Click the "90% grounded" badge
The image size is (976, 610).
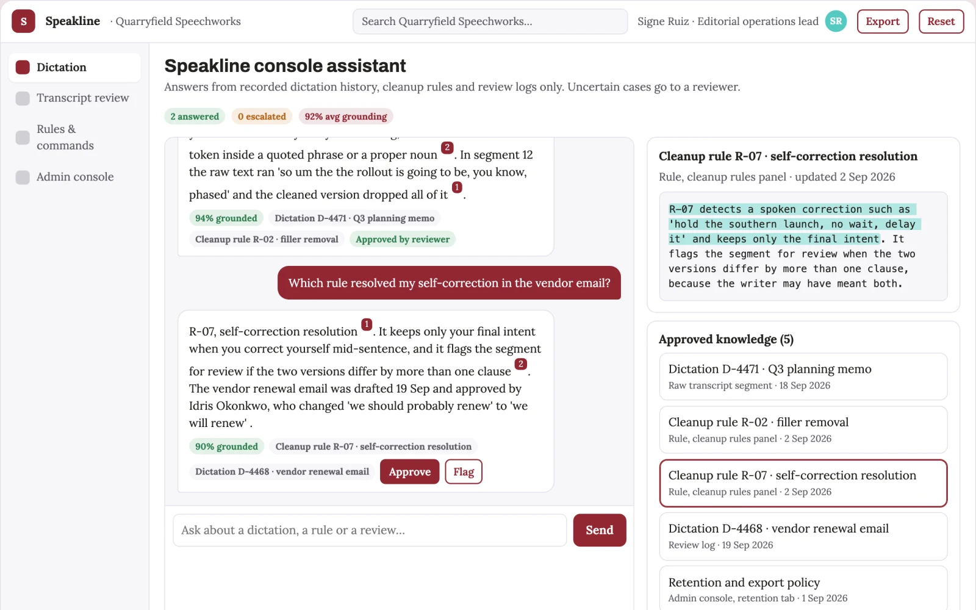[x=226, y=447]
